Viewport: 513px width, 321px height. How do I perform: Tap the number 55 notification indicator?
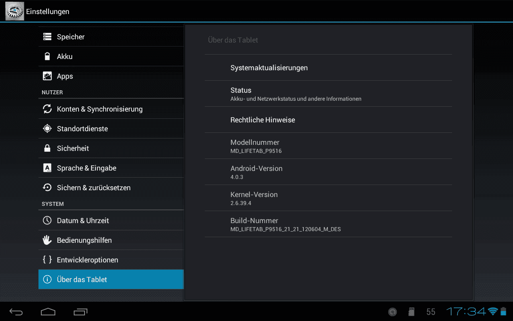pyautogui.click(x=431, y=312)
